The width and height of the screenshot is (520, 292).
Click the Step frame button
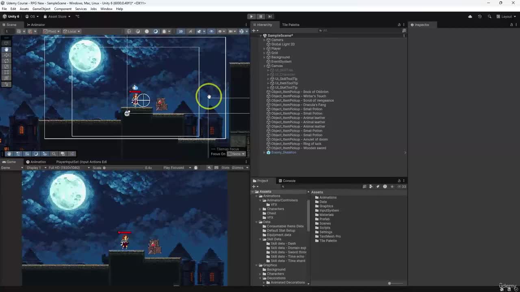[x=270, y=17]
